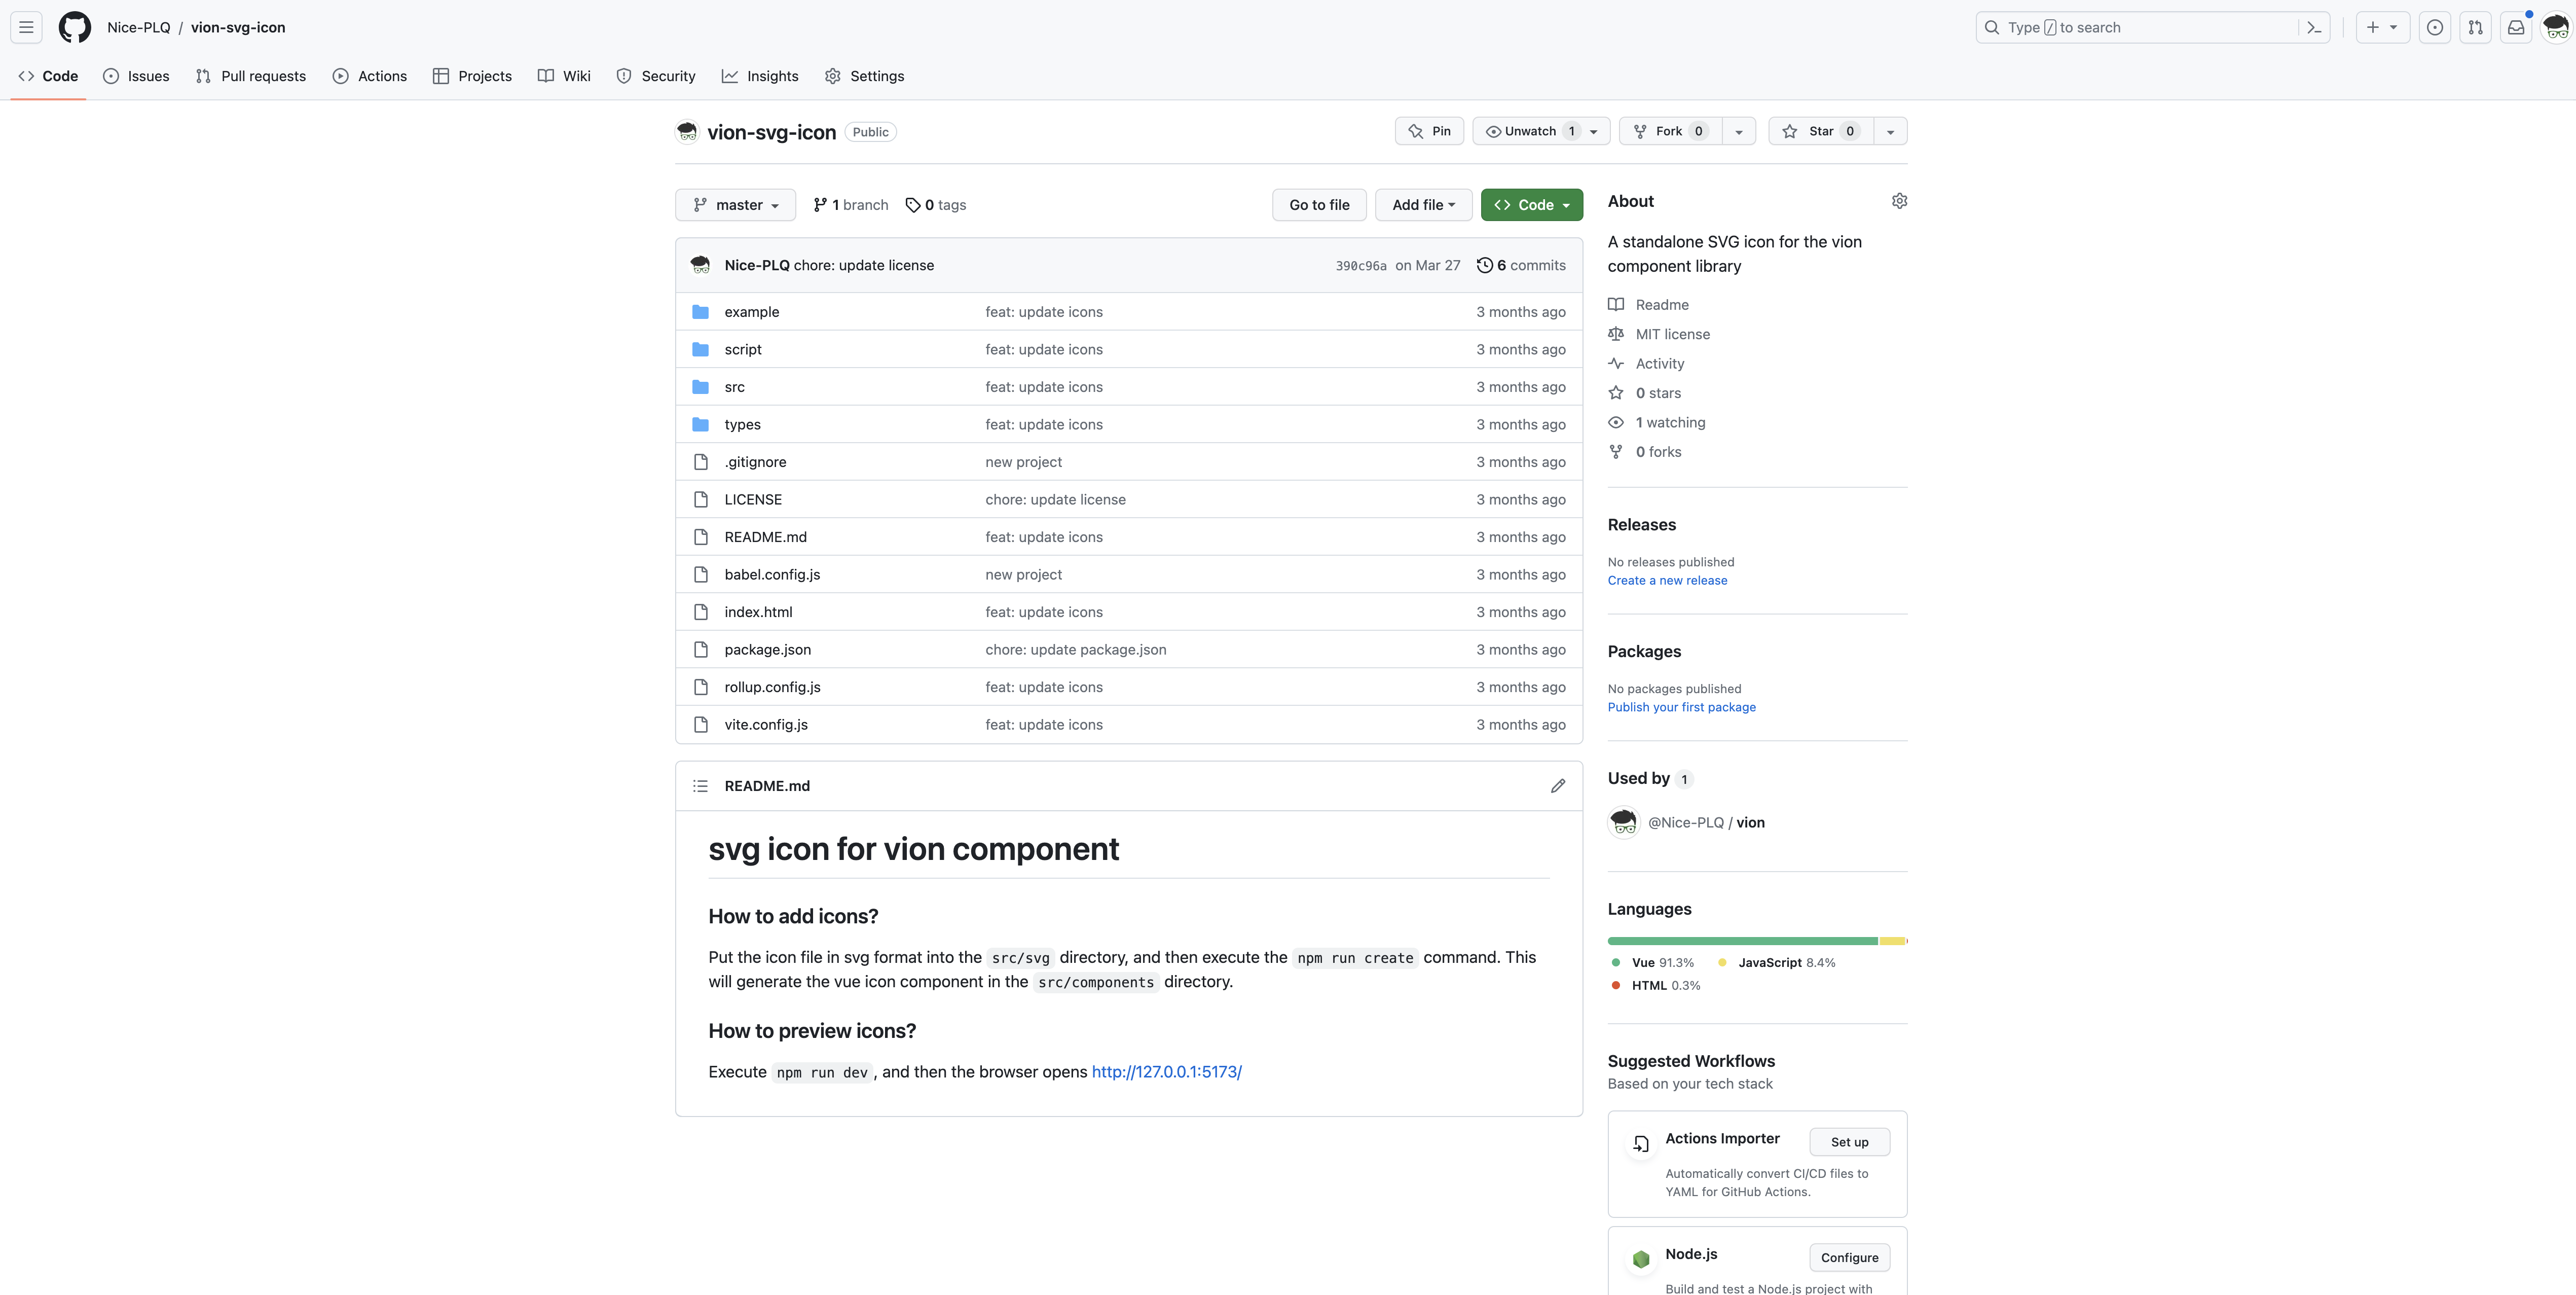
Task: Open the master branch dropdown
Action: click(736, 205)
